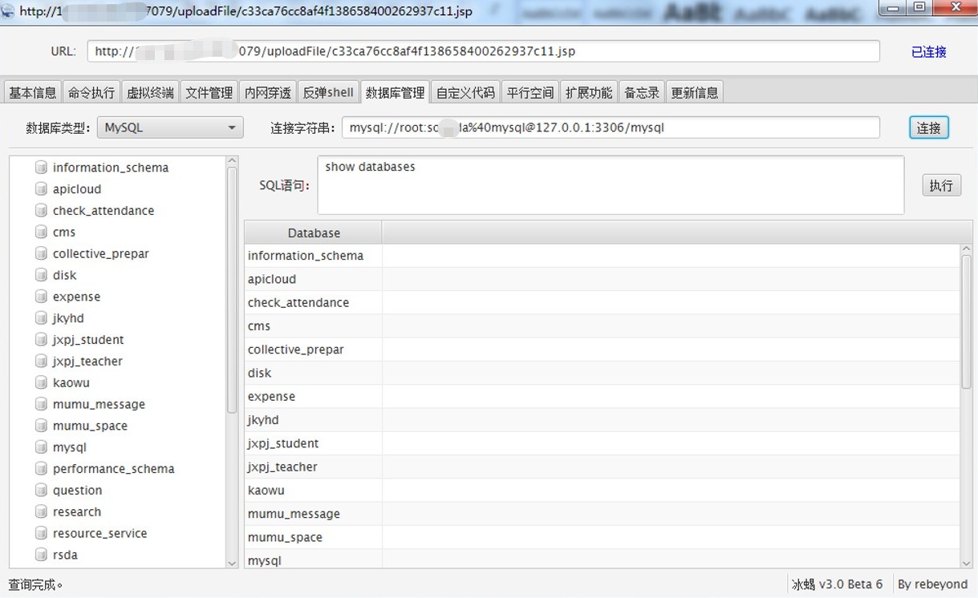Screen dimensions: 978x598
Task: Click the cms database icon in tree
Action: [x=41, y=232]
